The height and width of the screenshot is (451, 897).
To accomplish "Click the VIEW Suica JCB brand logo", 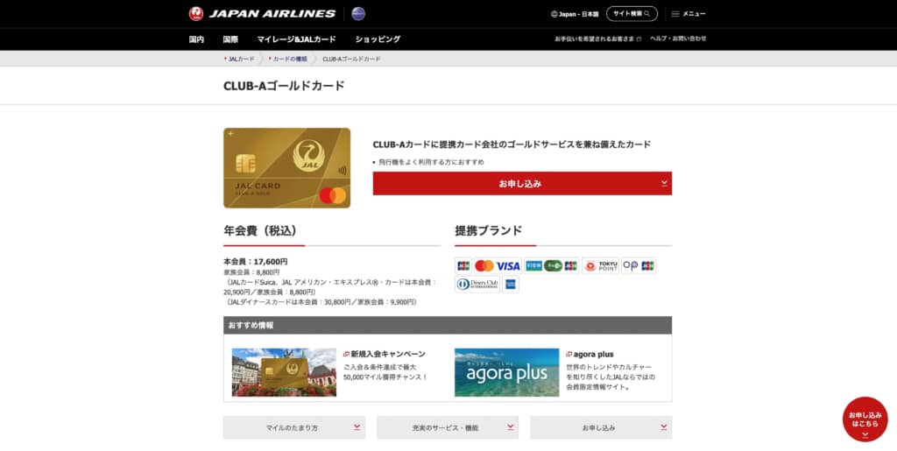I will point(552,265).
